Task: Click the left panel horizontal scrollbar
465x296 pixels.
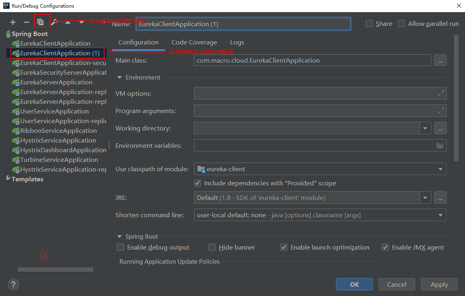Action: pyautogui.click(x=55, y=269)
